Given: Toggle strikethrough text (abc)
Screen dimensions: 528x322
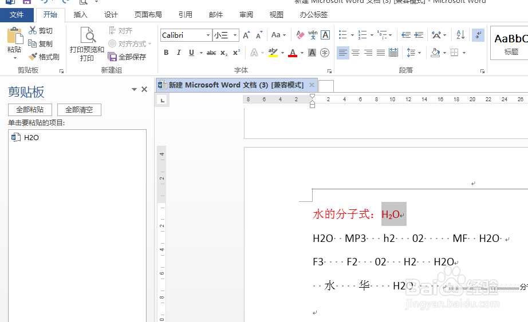Looking at the screenshot, I should tap(211, 53).
